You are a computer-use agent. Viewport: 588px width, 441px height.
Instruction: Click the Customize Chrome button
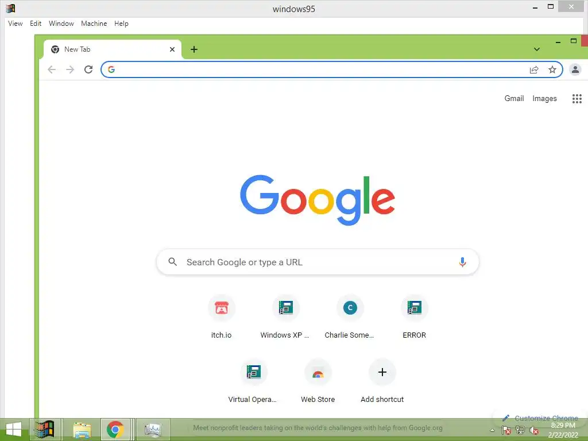540,418
